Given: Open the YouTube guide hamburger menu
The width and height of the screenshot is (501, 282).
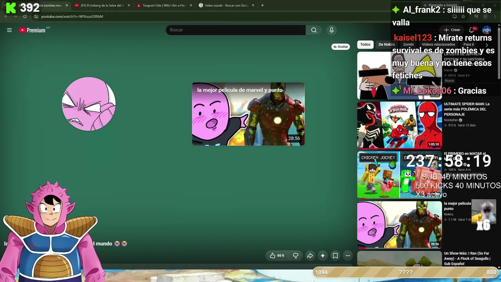Looking at the screenshot, I should (9, 30).
